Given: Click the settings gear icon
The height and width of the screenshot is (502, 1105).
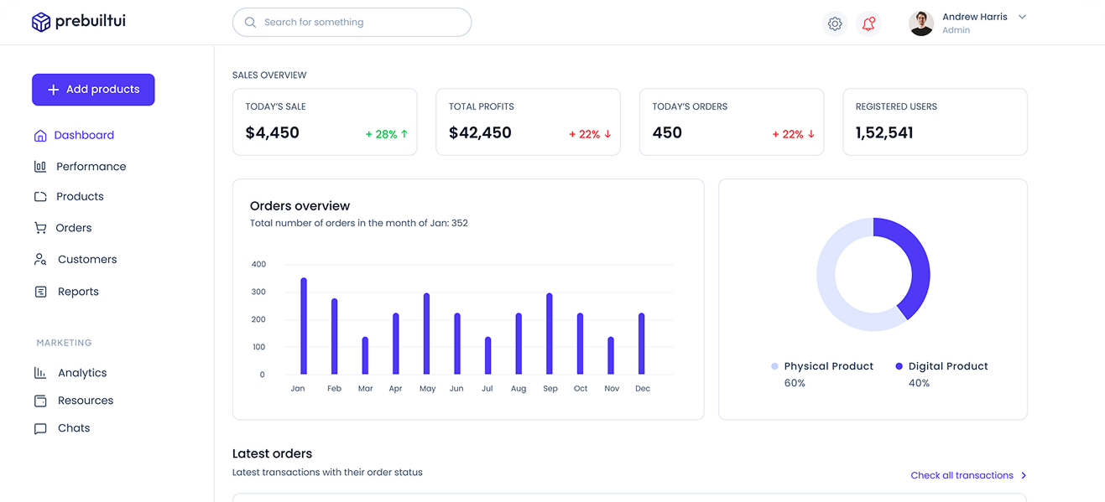Looking at the screenshot, I should [835, 23].
